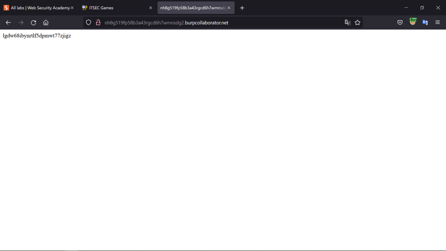The width and height of the screenshot is (446, 251).
Task: Close the burpcollaborator tab
Action: pos(229,8)
